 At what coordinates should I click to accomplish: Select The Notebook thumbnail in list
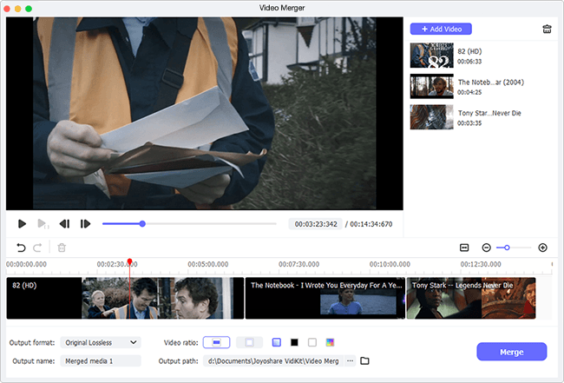pos(431,86)
